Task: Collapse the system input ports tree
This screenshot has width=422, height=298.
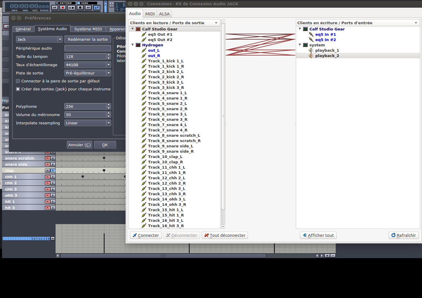Action: (300, 45)
